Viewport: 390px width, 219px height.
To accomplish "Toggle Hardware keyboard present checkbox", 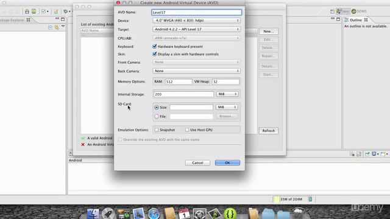I will [x=154, y=46].
